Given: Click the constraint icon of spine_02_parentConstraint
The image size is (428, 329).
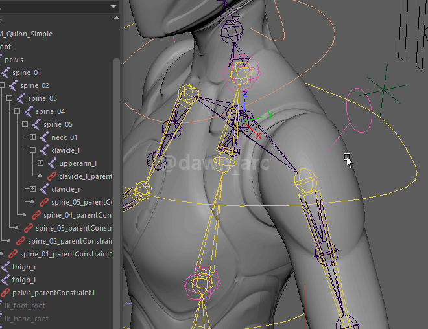Looking at the screenshot, I should [x=21, y=241].
